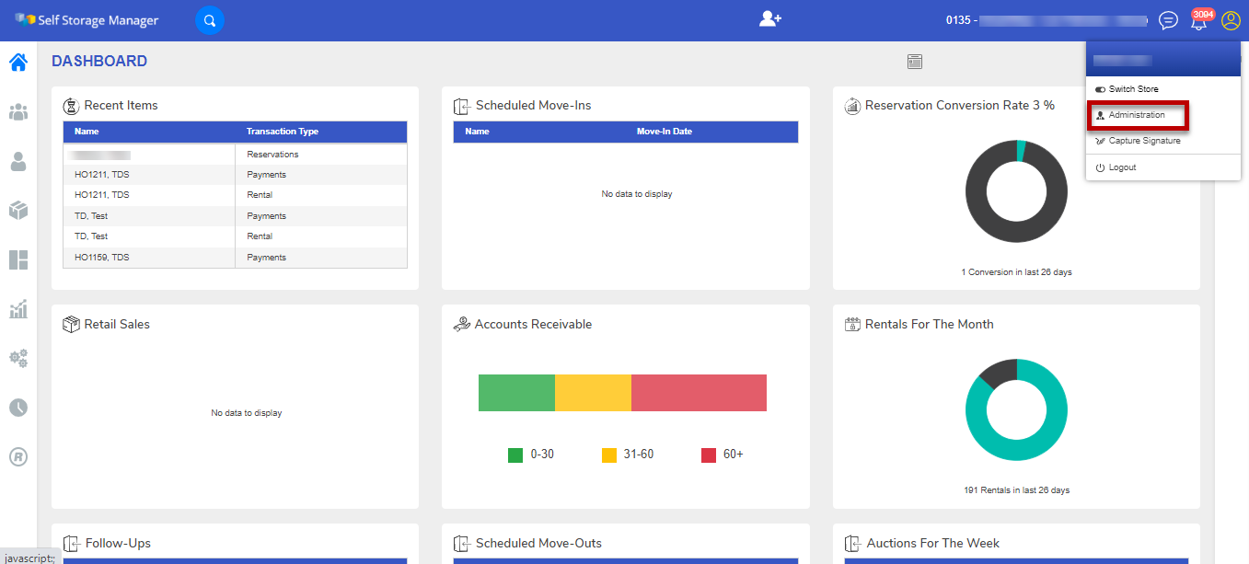The width and height of the screenshot is (1249, 564).
Task: Open the box inventory sidebar icon
Action: [x=18, y=211]
